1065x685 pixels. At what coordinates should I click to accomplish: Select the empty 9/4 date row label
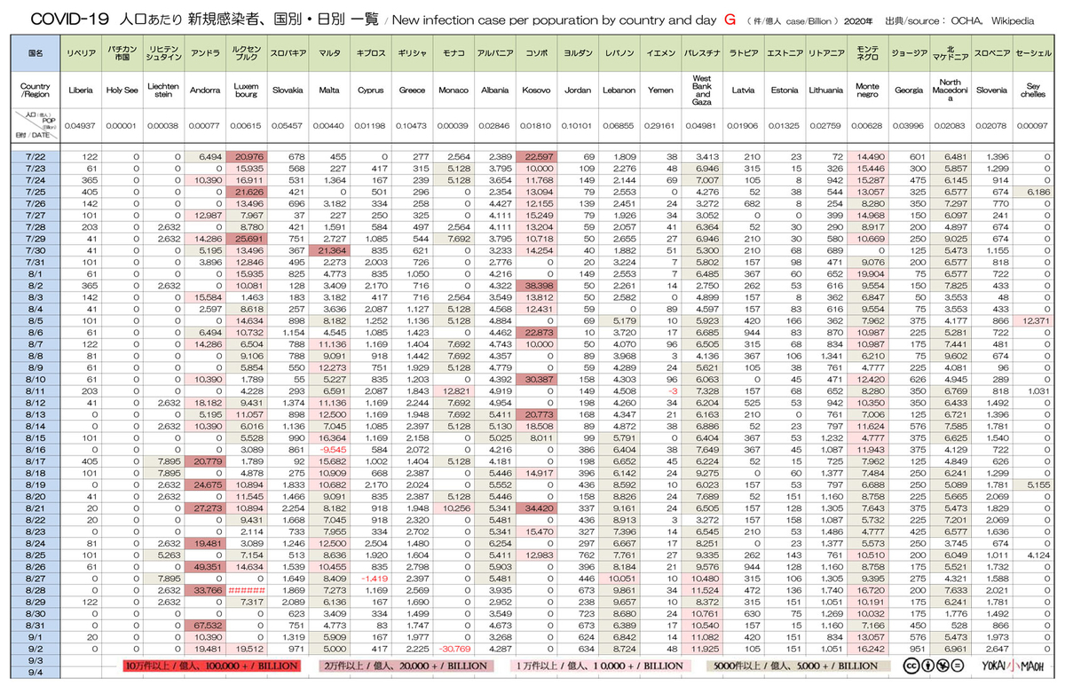36,672
